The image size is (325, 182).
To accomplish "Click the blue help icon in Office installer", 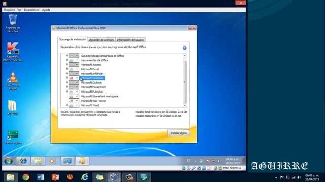I will (184, 48).
